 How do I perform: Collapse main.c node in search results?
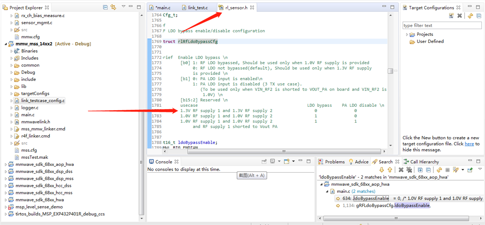coord(327,191)
